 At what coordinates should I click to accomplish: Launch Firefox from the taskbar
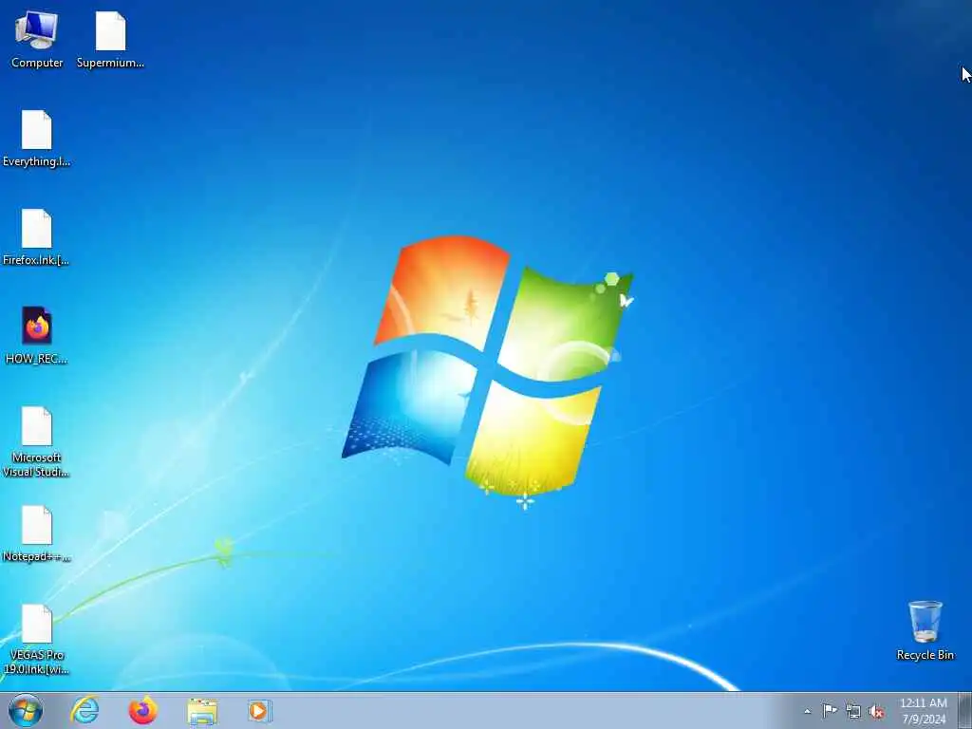143,710
